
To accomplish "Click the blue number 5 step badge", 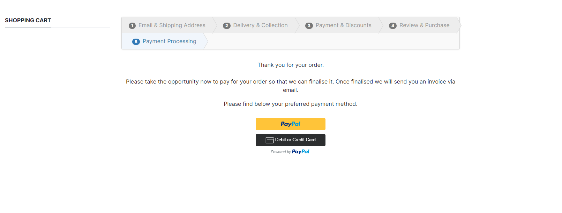I will pos(136,42).
